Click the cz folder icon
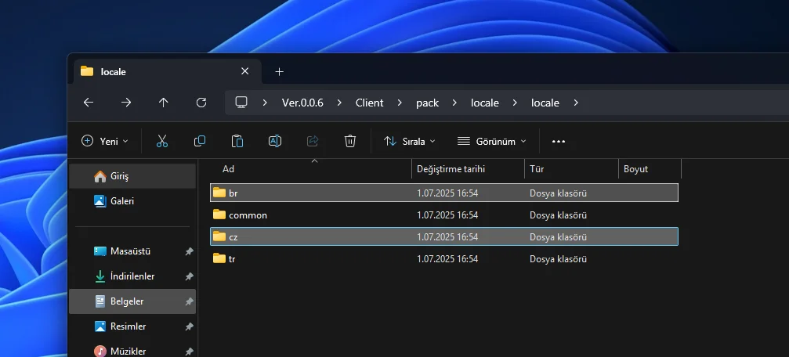 click(x=219, y=236)
